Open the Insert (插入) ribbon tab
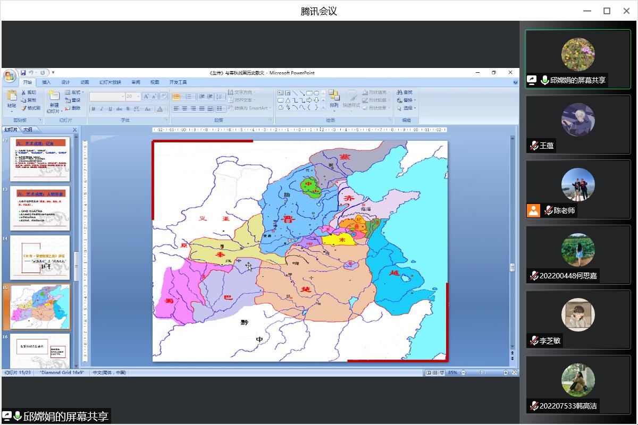The image size is (638, 425). click(x=46, y=82)
